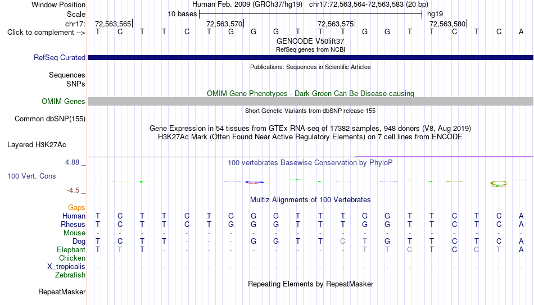Click the -4.5 conservation scale value

73,190
